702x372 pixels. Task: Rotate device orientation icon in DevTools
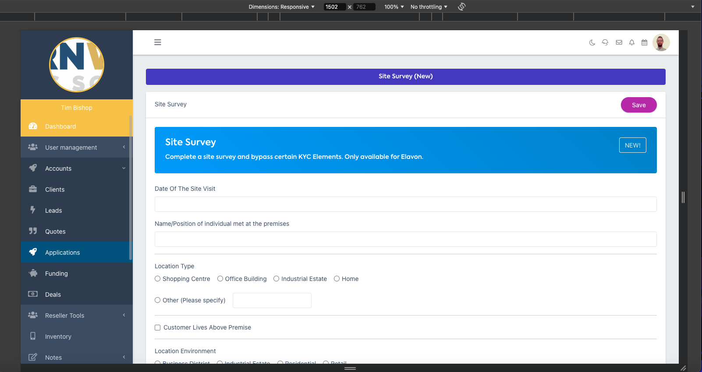pos(461,7)
